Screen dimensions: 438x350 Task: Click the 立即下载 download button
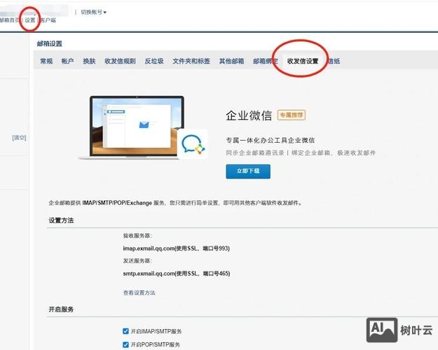click(248, 171)
